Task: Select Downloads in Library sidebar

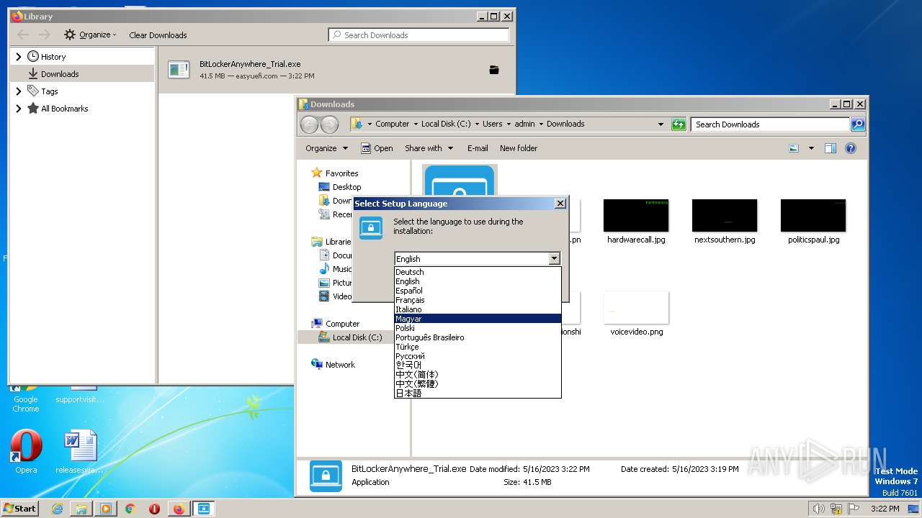Action: coord(82,74)
